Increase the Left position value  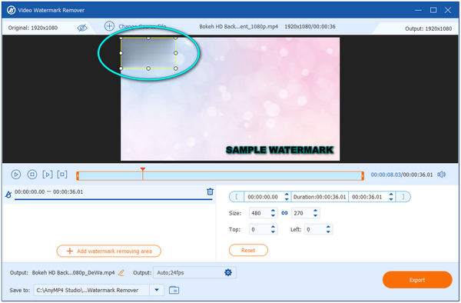[x=328, y=227]
